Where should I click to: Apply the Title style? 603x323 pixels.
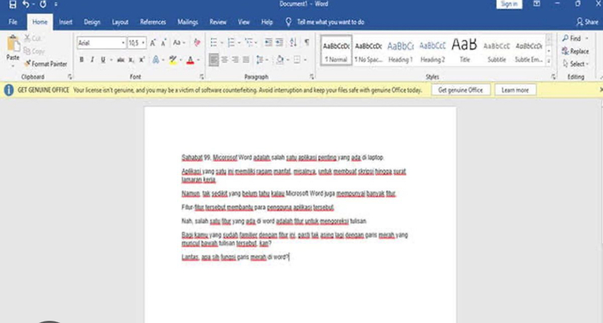pos(465,51)
